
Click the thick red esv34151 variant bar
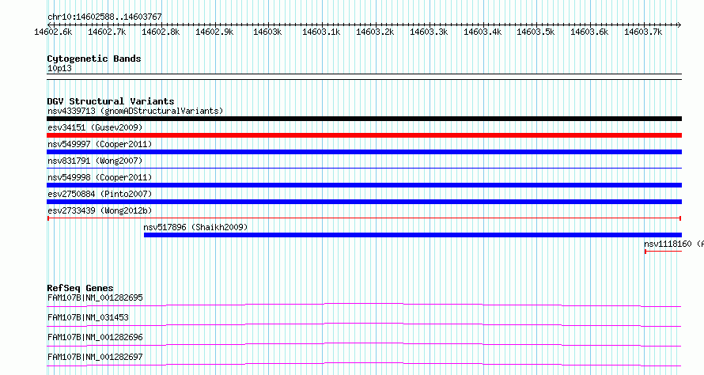(364, 135)
